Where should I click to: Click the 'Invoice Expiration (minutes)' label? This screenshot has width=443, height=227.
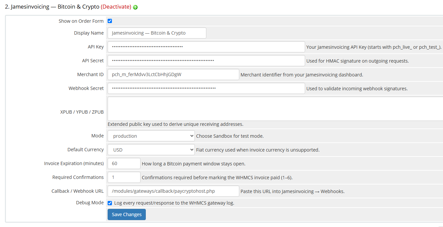74,163
